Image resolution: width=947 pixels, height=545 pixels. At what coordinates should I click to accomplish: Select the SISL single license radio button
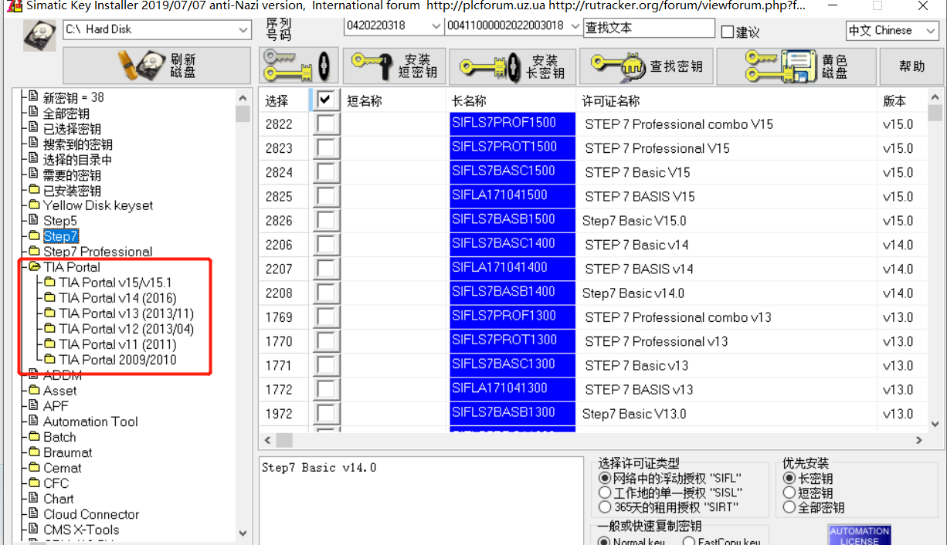(x=605, y=493)
